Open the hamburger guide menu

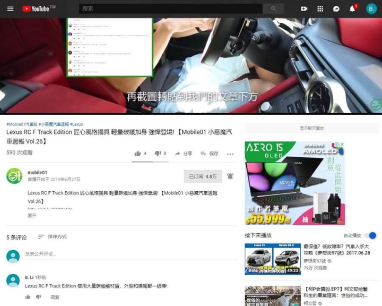click(x=10, y=9)
